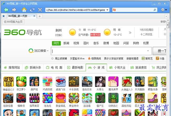Image resolution: width=171 pixels, height=116 pixels.
Task: Click the magnifier search icon in the toolbar
Action: tap(155, 10)
